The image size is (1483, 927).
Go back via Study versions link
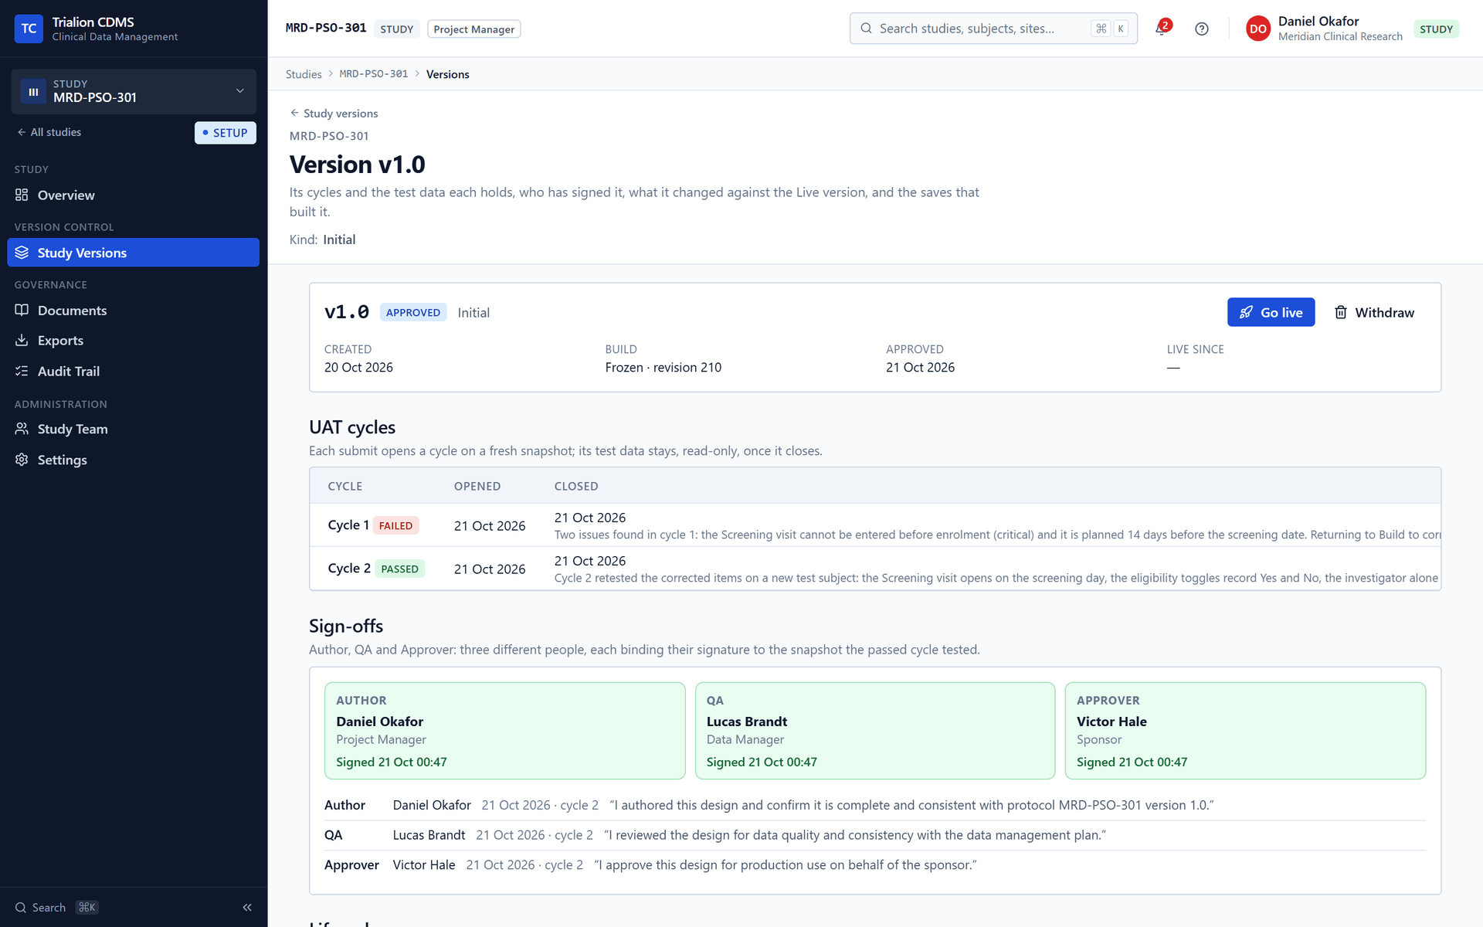click(x=334, y=113)
